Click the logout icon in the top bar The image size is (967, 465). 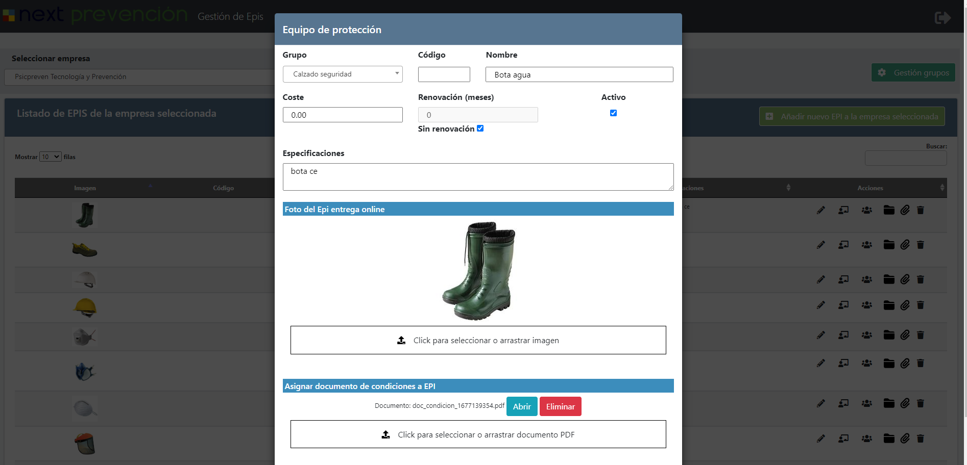[942, 18]
